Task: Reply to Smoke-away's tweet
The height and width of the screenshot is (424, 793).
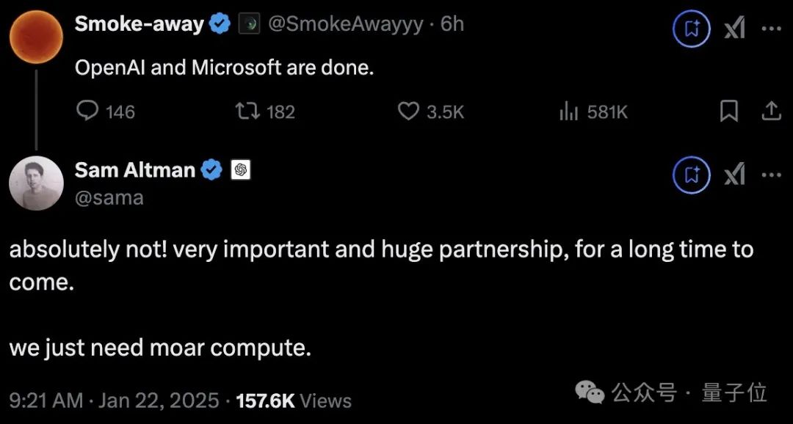Action: pyautogui.click(x=88, y=112)
